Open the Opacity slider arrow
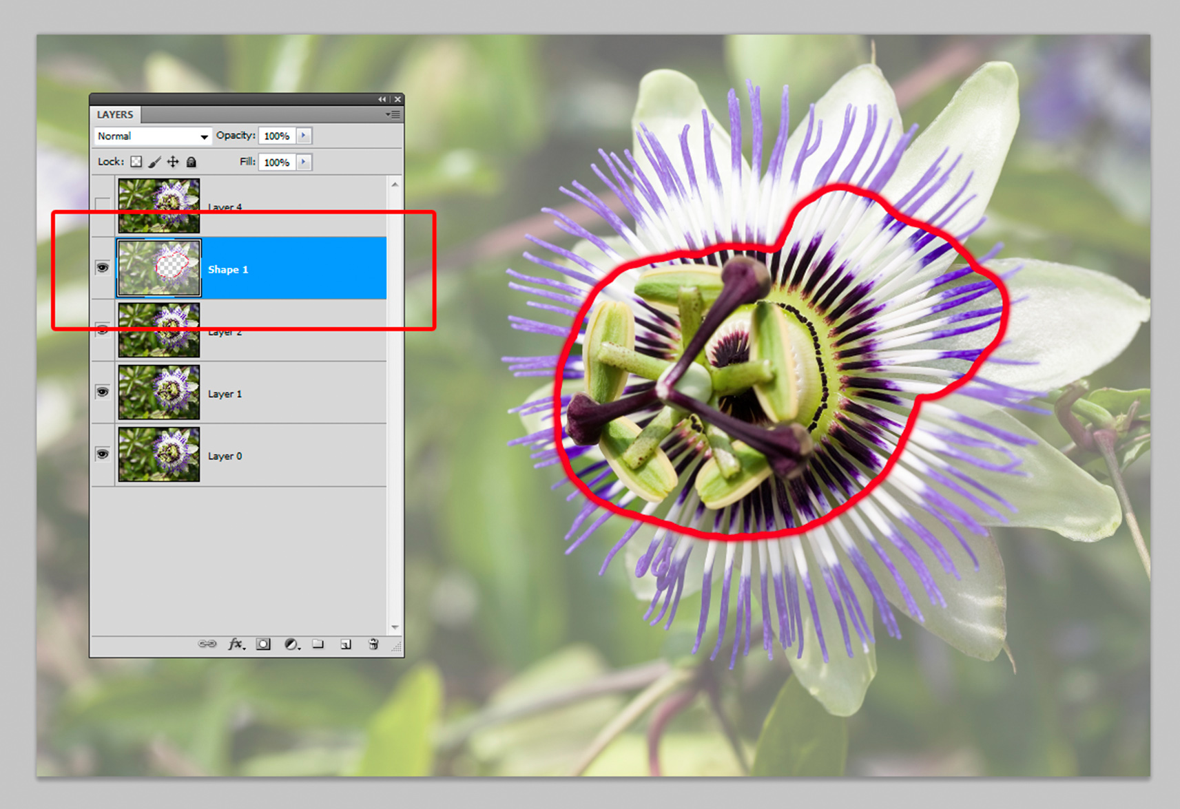The height and width of the screenshot is (809, 1180). (304, 136)
